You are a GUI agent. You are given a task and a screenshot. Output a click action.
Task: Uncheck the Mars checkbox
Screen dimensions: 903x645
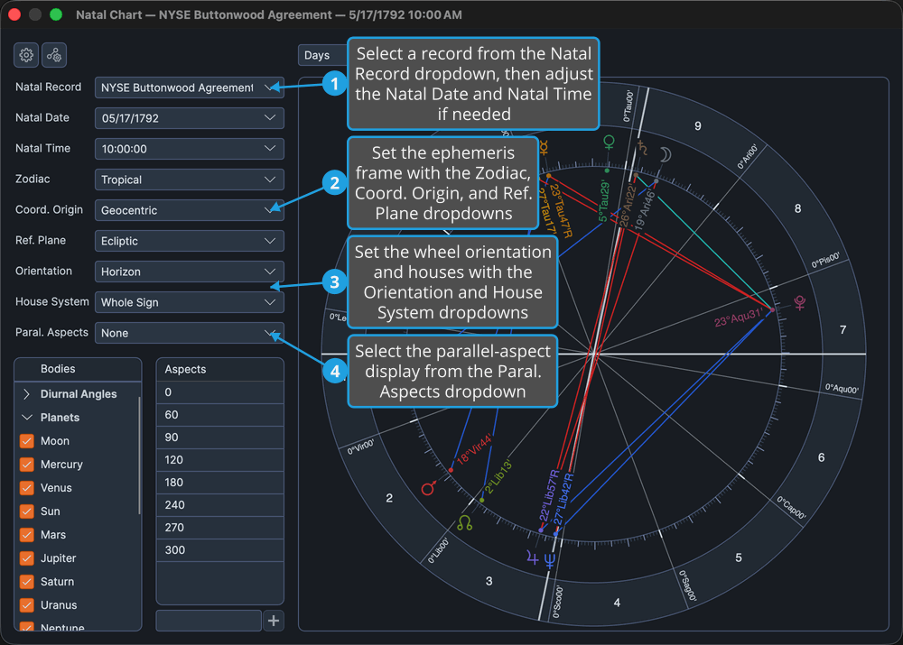coord(26,535)
